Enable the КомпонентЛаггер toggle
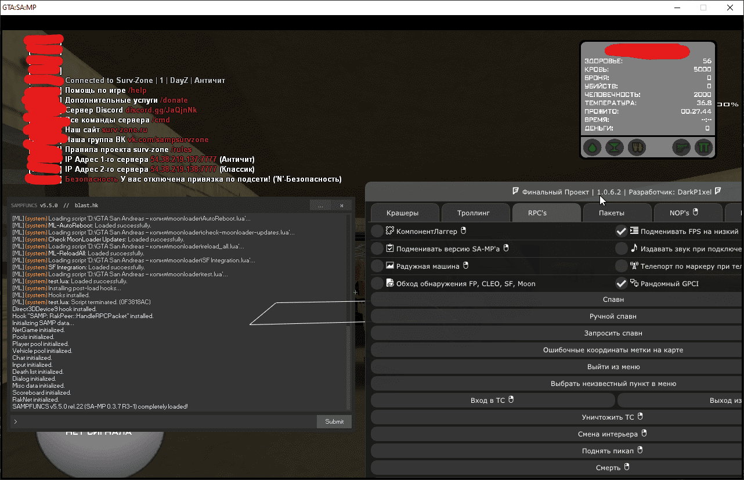The width and height of the screenshot is (744, 480). point(377,231)
